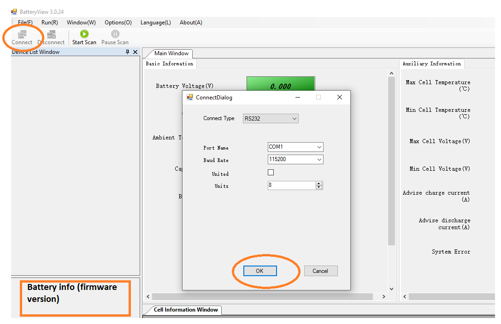Viewport: 501px width, 324px height.
Task: Close the Device List Window panel
Action: pyautogui.click(x=135, y=52)
